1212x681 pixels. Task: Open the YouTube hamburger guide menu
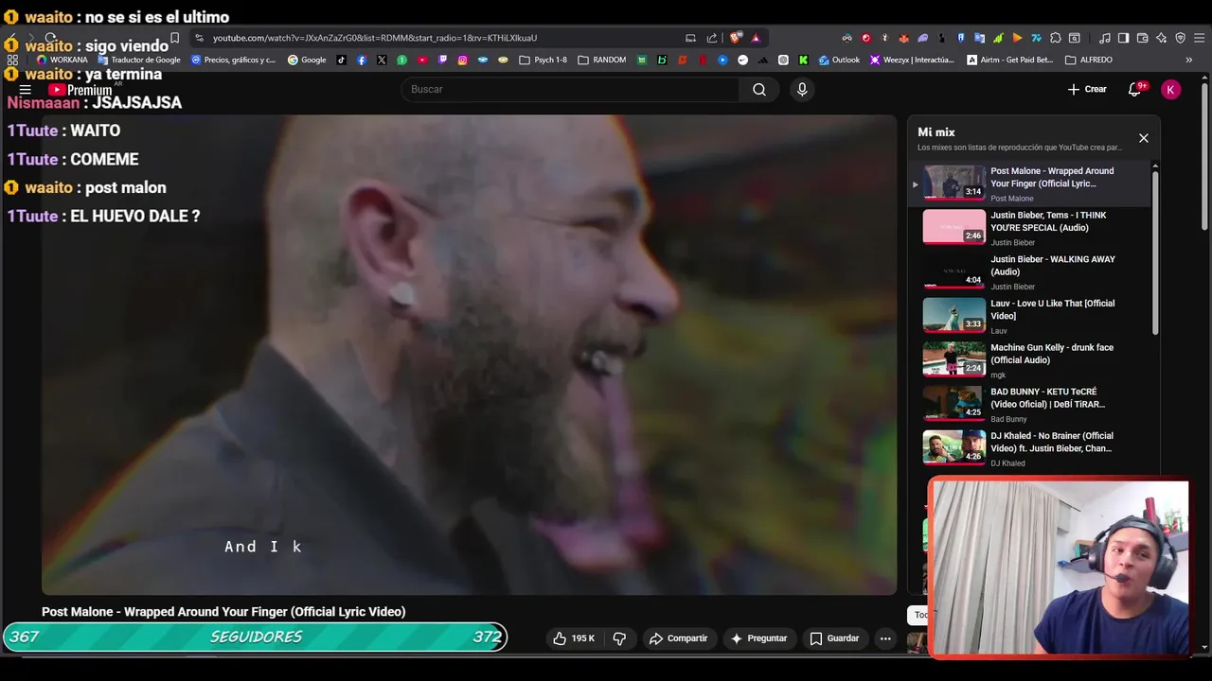tap(26, 90)
